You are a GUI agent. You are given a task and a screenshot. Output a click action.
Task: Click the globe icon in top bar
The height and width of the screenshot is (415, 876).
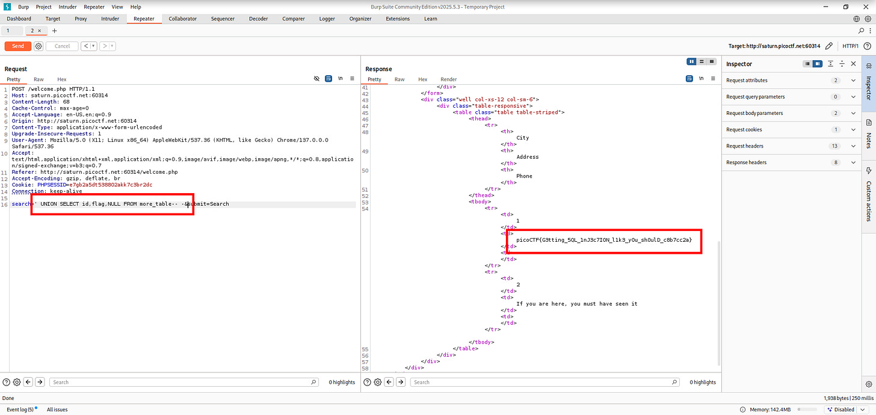click(x=857, y=19)
